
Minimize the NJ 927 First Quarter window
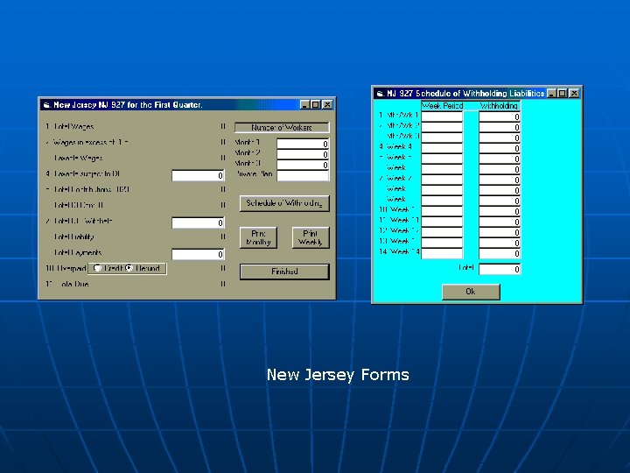(304, 105)
